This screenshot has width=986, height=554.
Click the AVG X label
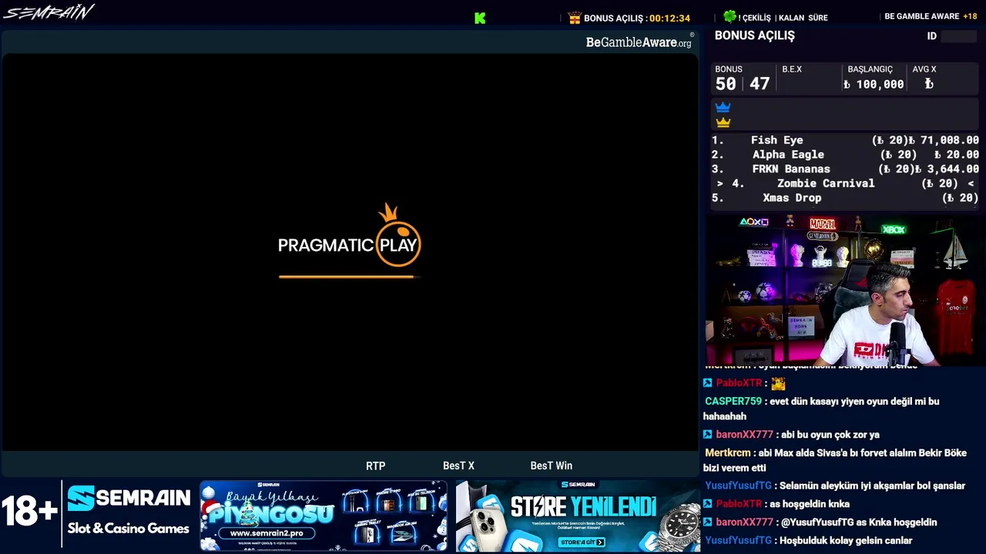[x=924, y=69]
